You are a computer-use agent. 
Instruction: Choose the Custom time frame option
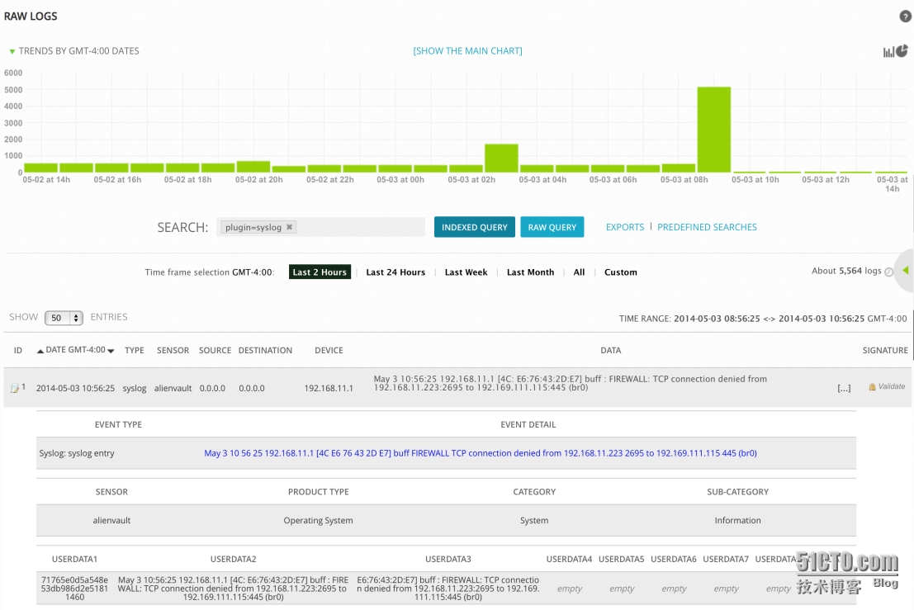tap(620, 272)
